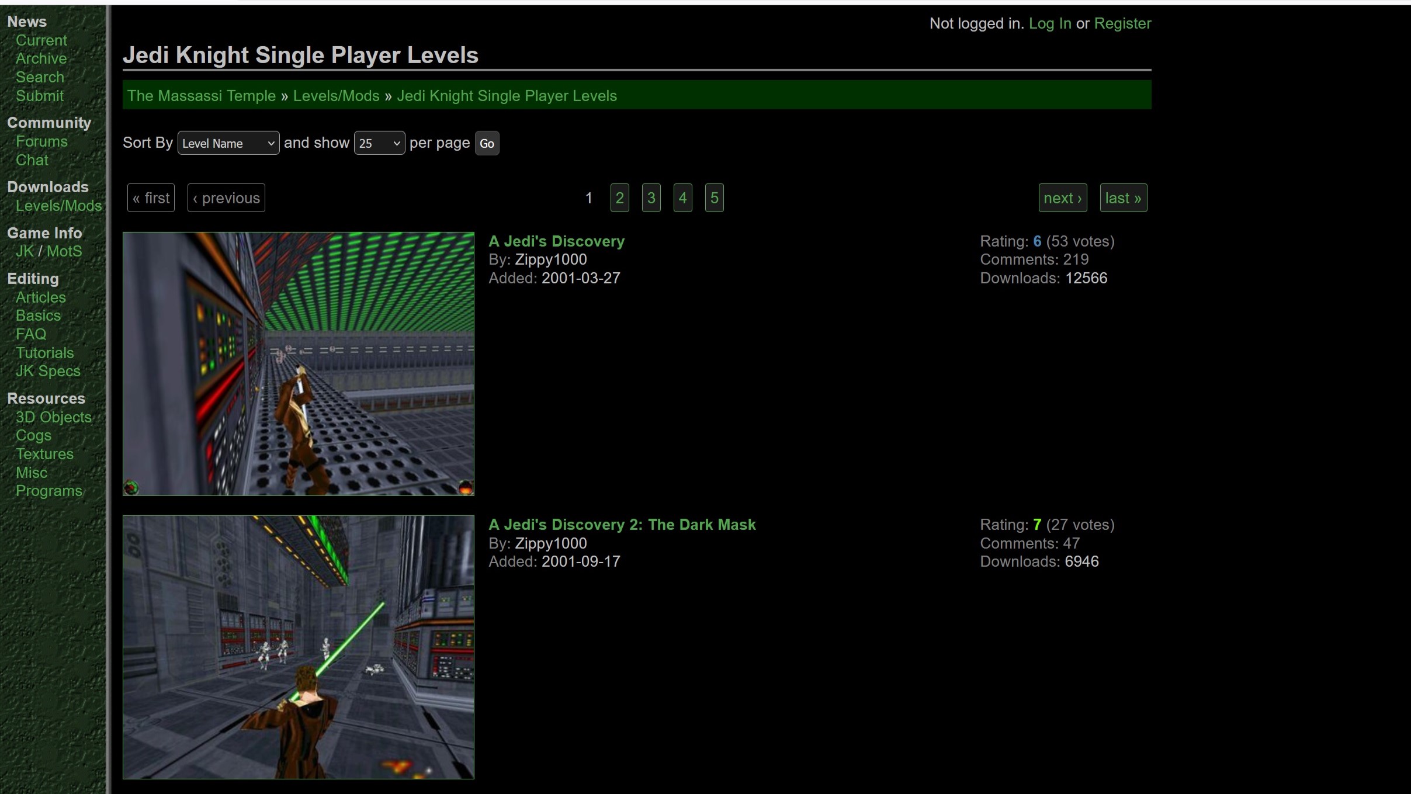
Task: Open Search in the sidebar
Action: click(40, 77)
